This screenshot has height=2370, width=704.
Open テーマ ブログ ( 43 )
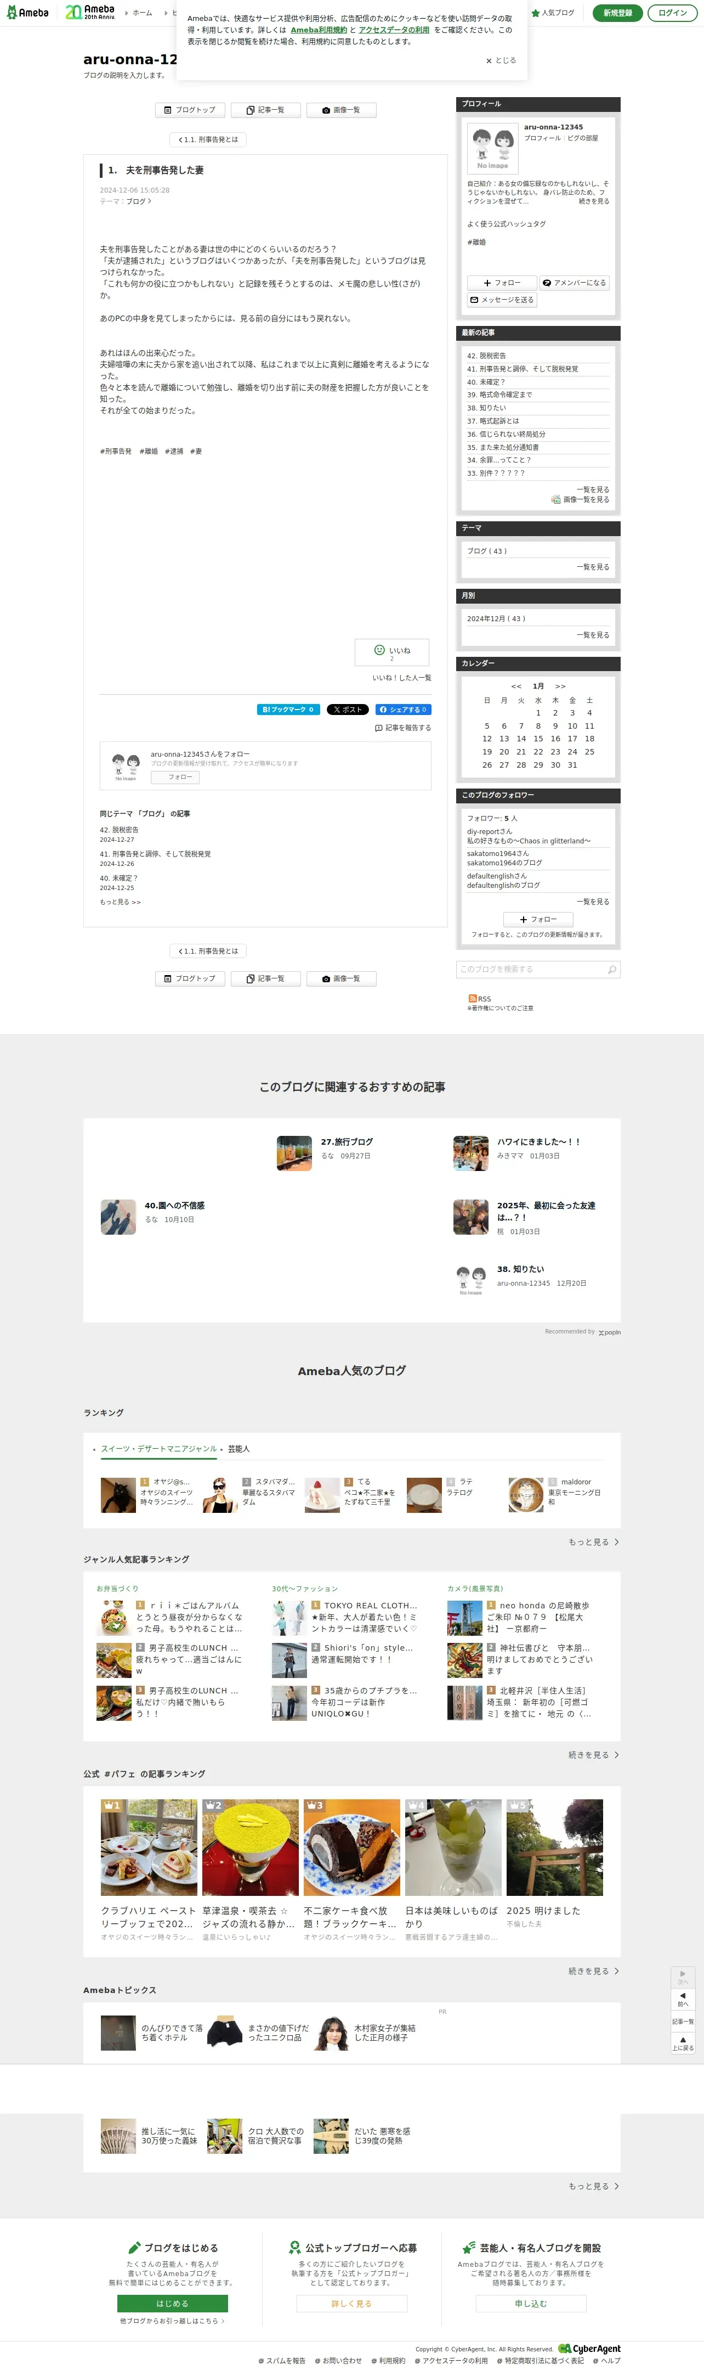click(487, 551)
